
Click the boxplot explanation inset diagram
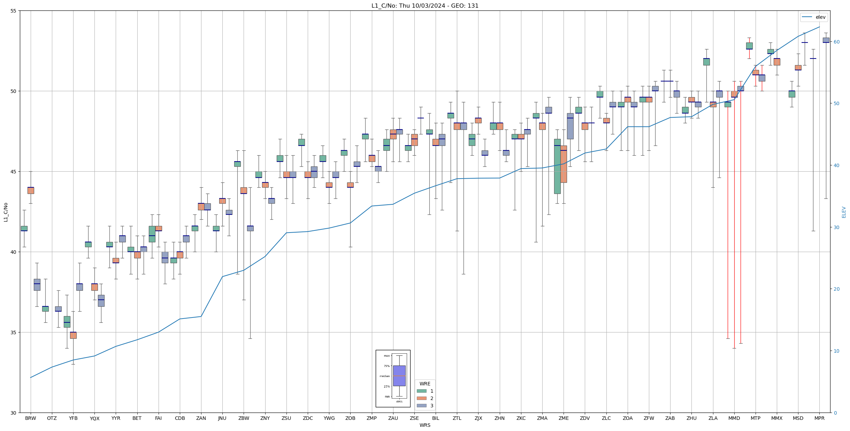(x=393, y=378)
